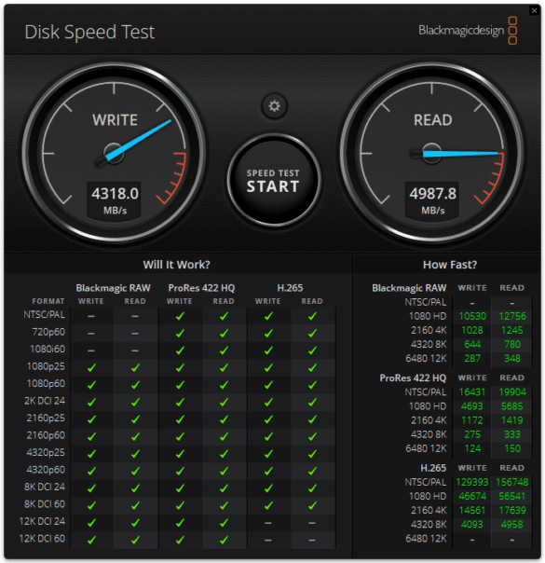Click H.265 write dash for 12K DCI 24
The width and height of the screenshot is (545, 563).
coord(268,523)
